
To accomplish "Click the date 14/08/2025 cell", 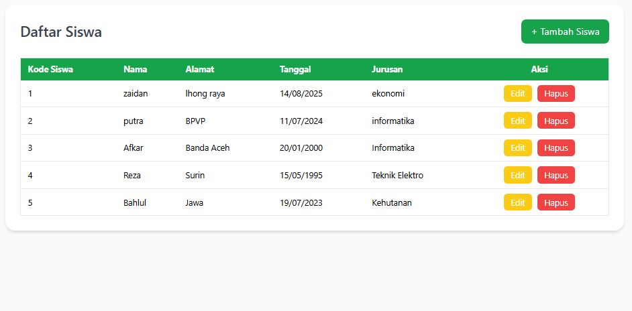I will coord(301,94).
